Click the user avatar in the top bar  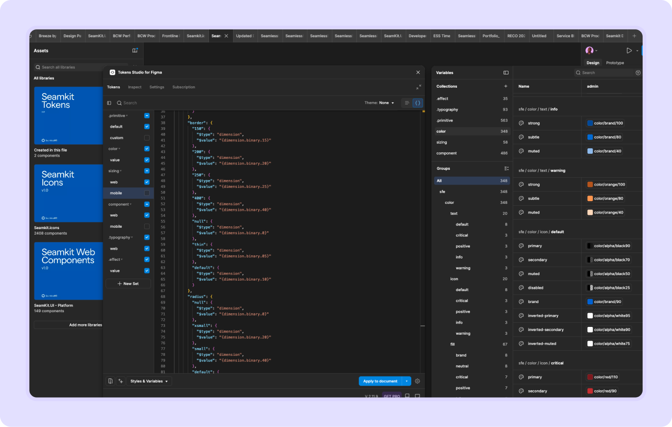click(x=589, y=51)
